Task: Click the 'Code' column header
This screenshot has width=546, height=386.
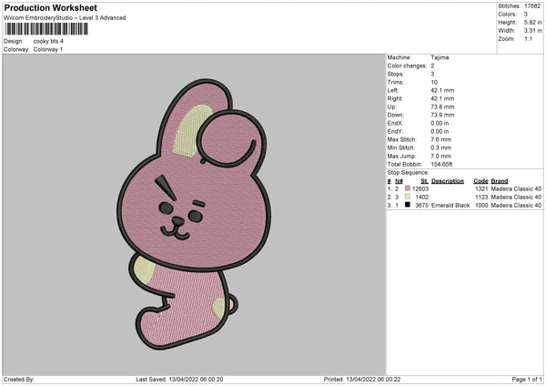Action: tap(480, 181)
